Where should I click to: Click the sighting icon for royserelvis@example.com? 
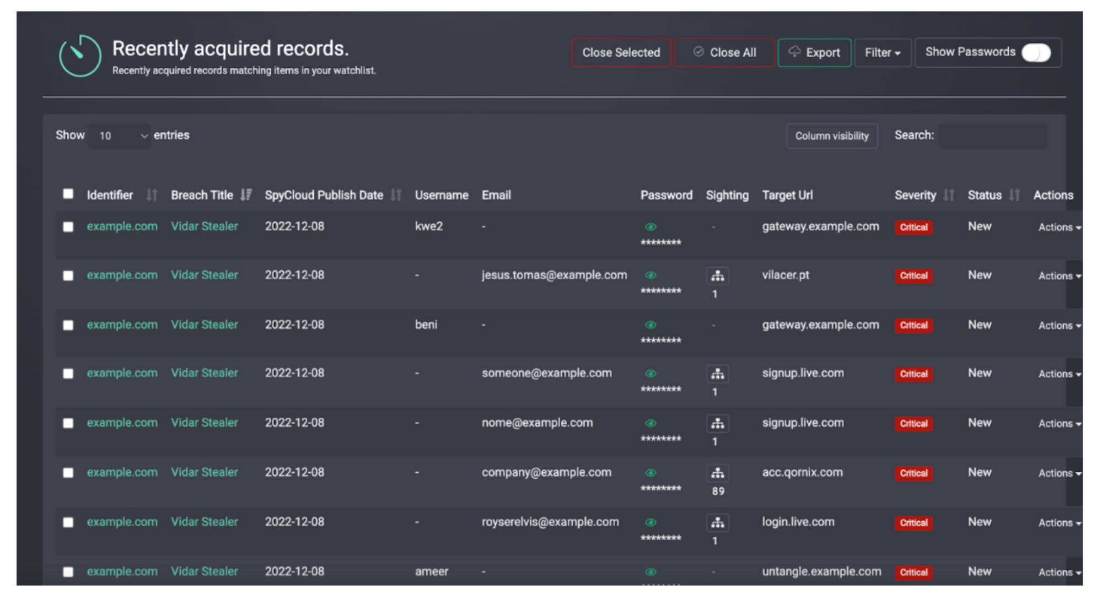(x=717, y=522)
